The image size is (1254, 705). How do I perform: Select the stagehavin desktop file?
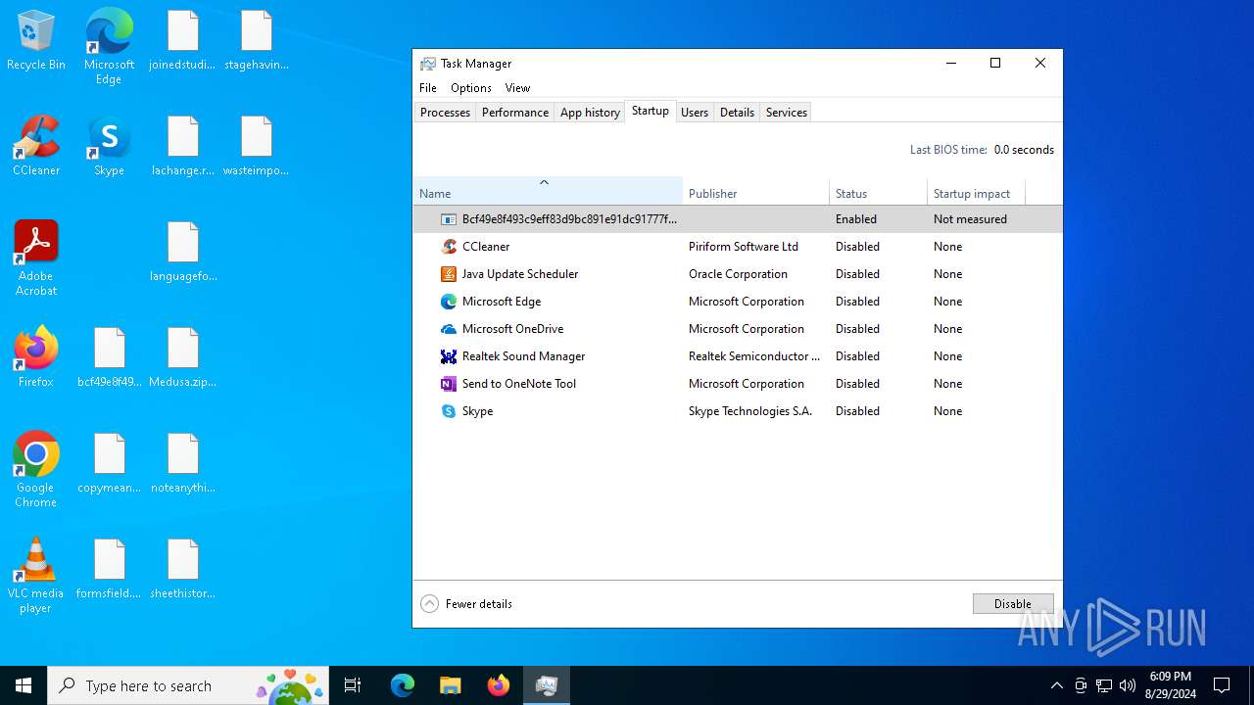coord(257,41)
